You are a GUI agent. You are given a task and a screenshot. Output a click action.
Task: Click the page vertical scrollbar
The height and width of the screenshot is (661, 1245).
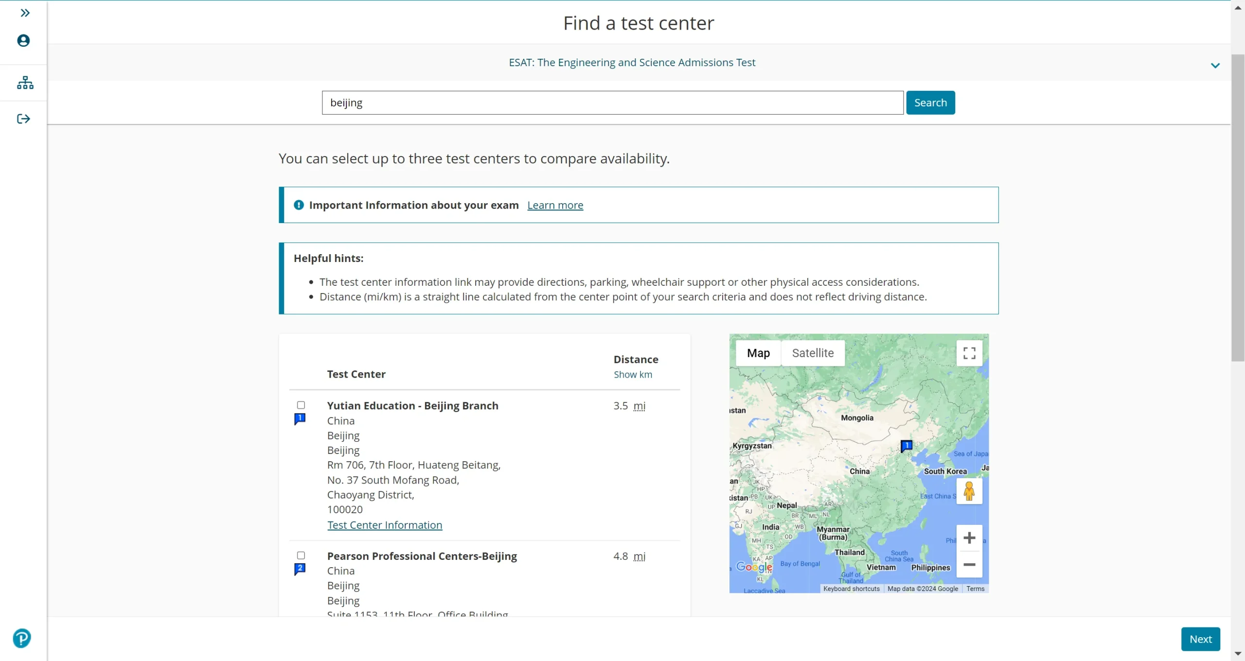tap(1238, 208)
